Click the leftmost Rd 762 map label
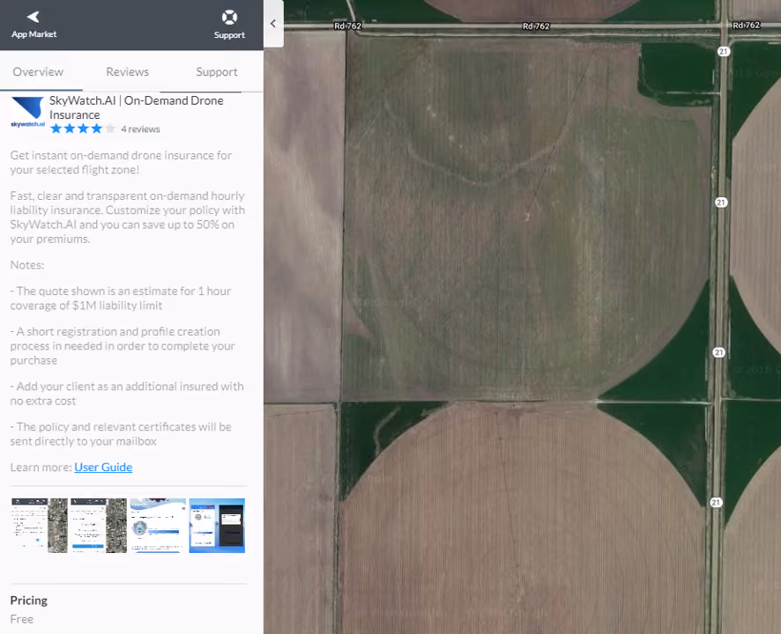The height and width of the screenshot is (634, 781). [x=347, y=26]
